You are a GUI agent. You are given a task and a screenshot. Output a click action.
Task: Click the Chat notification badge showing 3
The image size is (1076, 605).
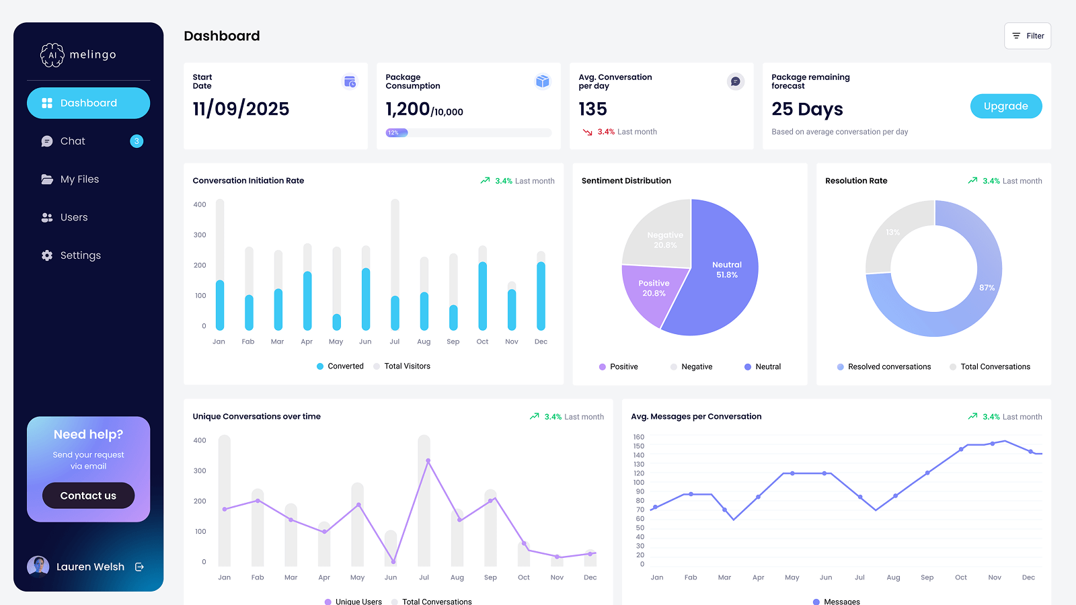tap(137, 141)
